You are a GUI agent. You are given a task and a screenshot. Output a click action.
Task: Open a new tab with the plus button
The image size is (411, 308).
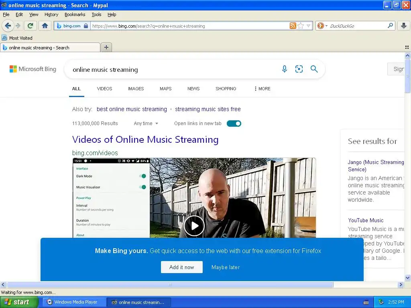click(x=106, y=47)
